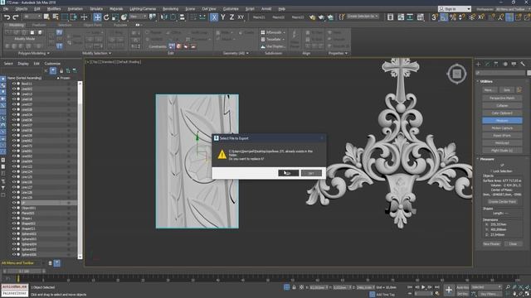Viewport: 531px width, 298px height.
Task: Click Perspective Match utility button
Action: (x=502, y=98)
